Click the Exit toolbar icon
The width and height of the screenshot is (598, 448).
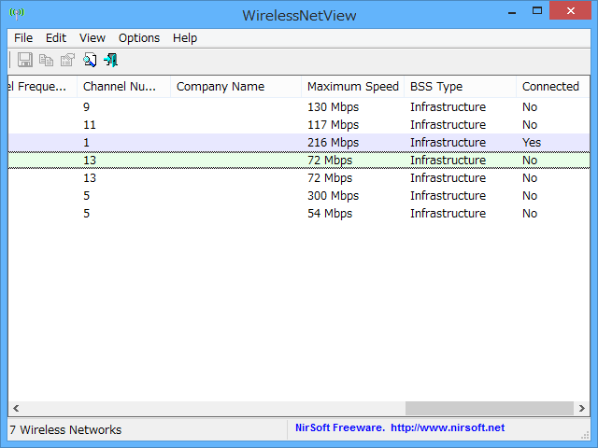[x=111, y=60]
